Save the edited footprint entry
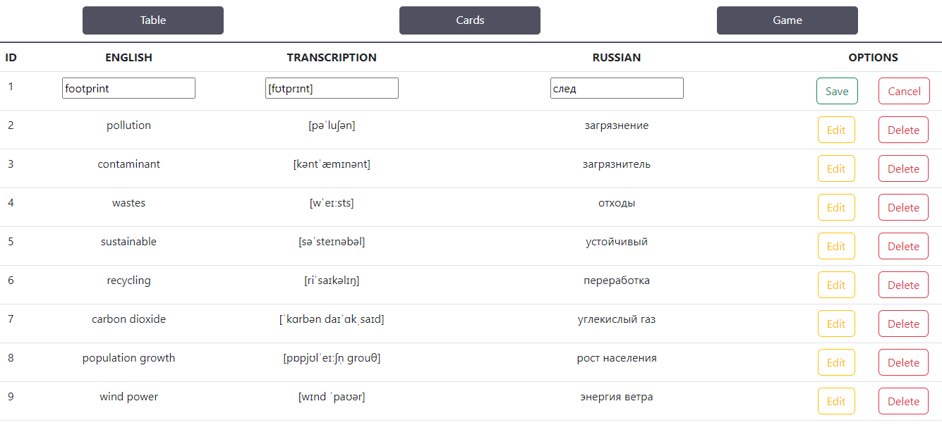The width and height of the screenshot is (942, 425). click(837, 90)
